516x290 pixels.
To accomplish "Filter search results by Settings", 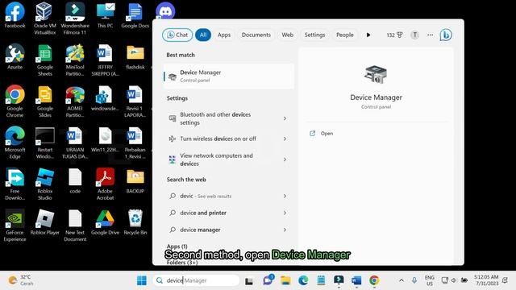I will (x=314, y=35).
